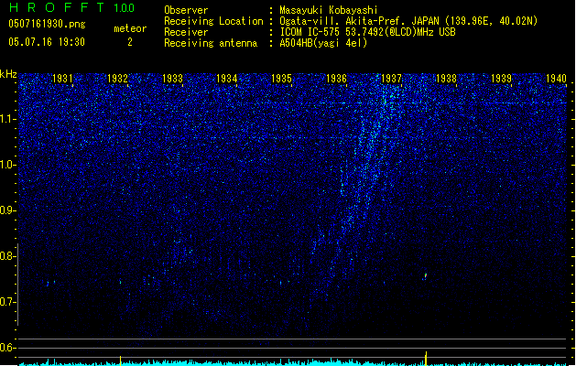Viewport: 576px width, 366px height.
Task: Click the HROFFT 1.0.0 title text
Action: [x=71, y=7]
